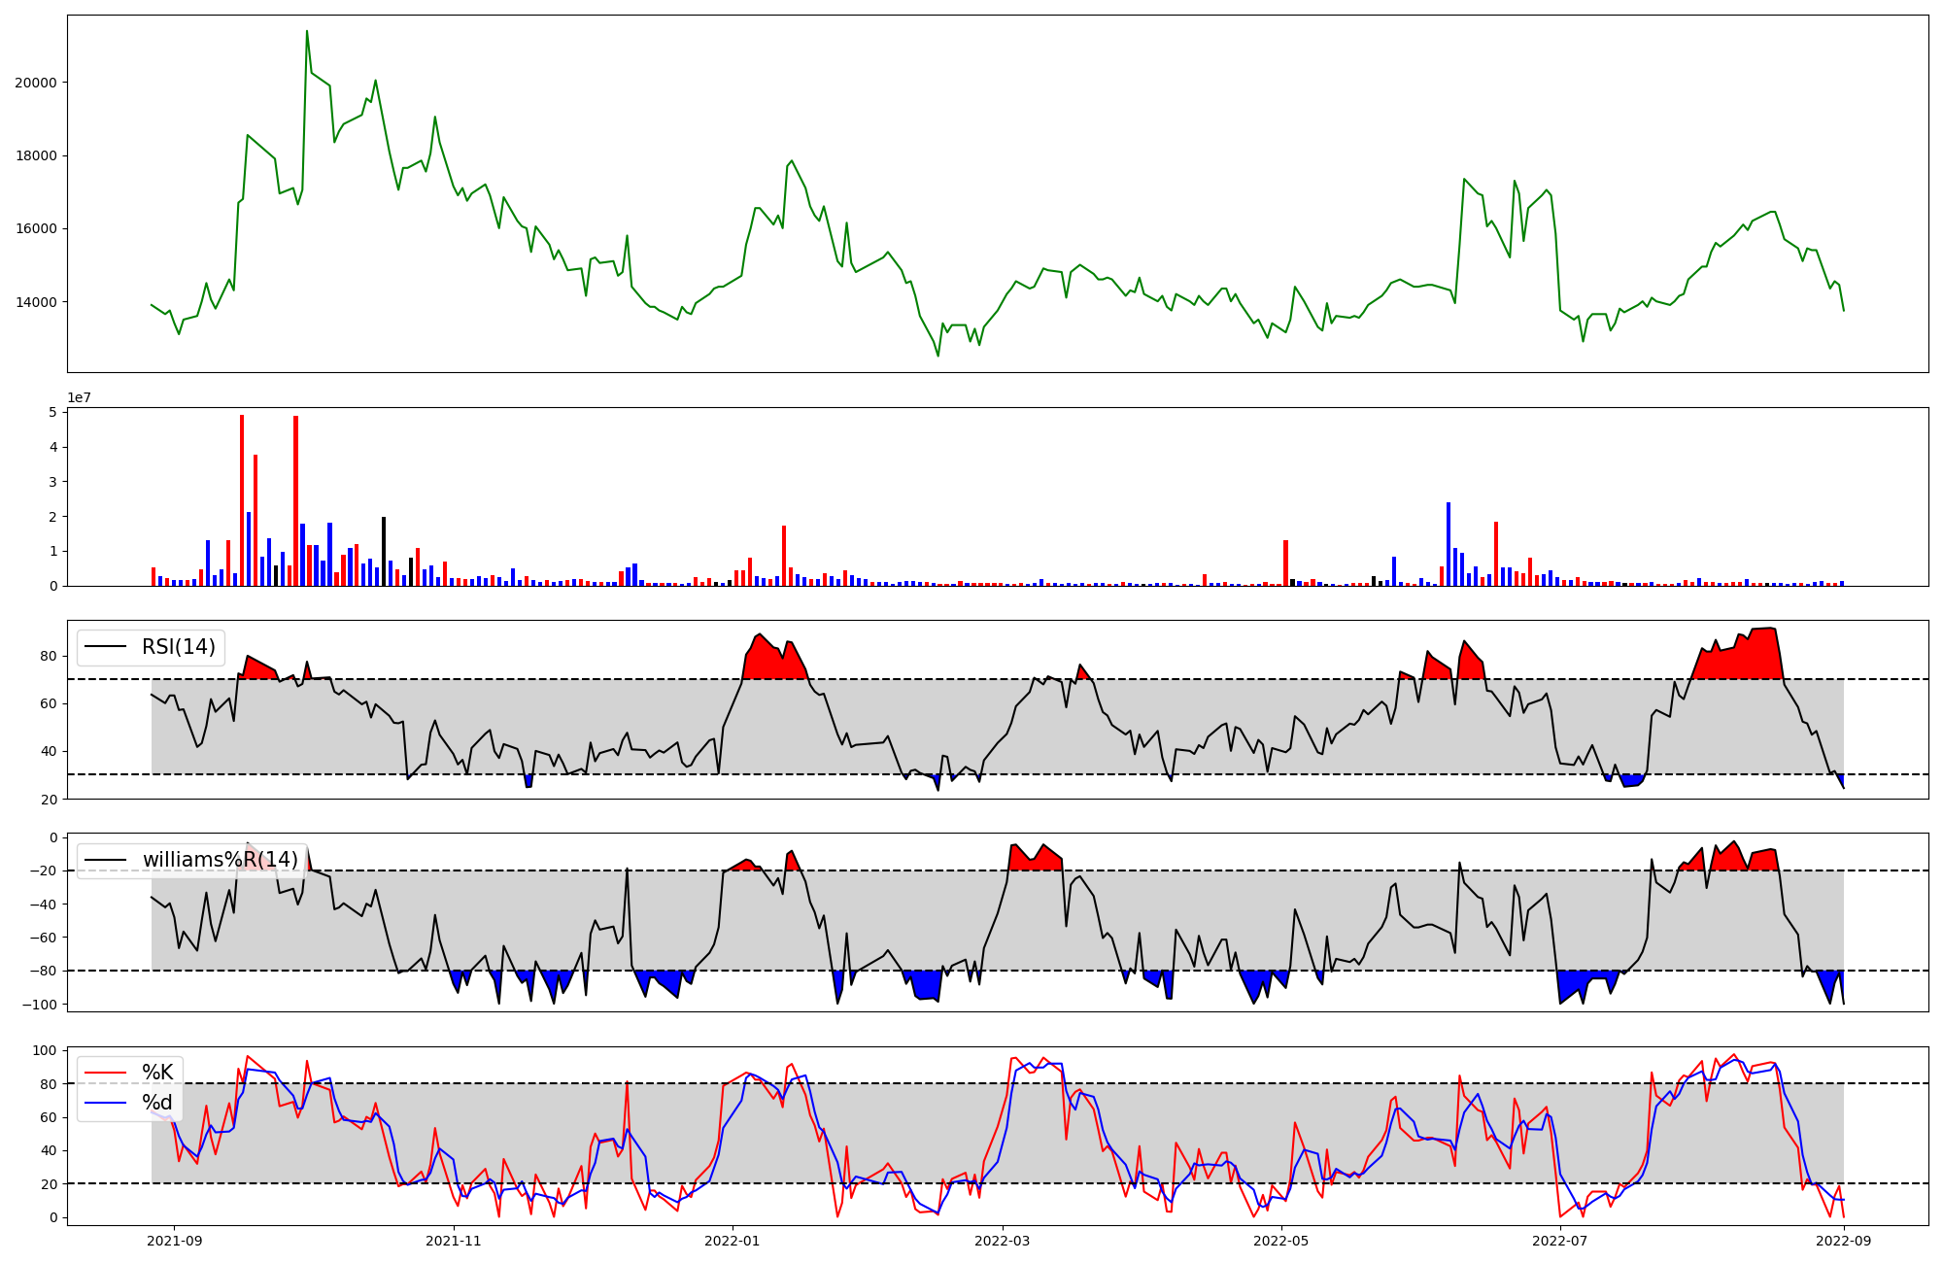This screenshot has height=1263, width=1943.
Task: Click the RSI(14) legend label
Action: tap(179, 647)
